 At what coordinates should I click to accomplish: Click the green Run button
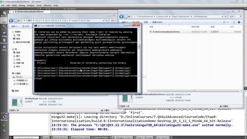4,125
